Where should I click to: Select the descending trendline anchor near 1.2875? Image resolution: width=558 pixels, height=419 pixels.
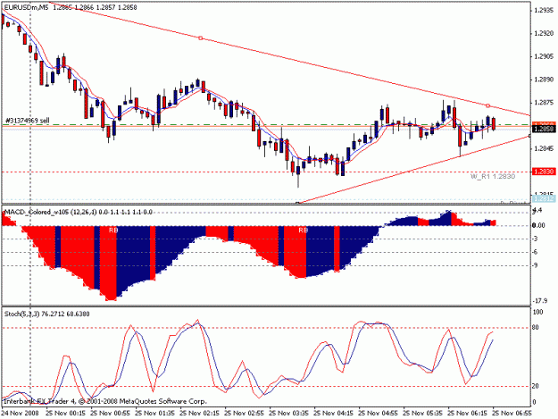tap(487, 105)
